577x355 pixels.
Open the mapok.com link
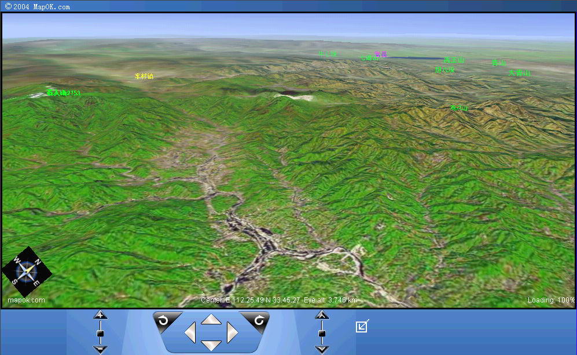coord(26,300)
